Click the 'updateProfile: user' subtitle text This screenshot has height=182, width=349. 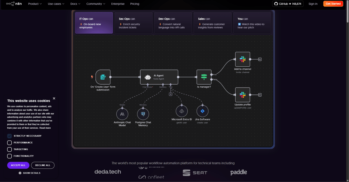243,108
